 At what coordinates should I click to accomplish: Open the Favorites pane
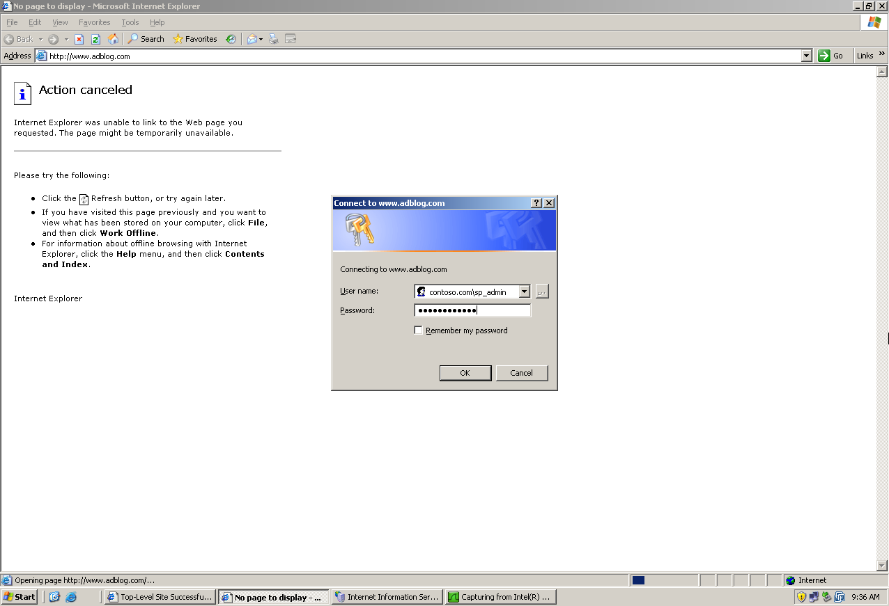(194, 39)
